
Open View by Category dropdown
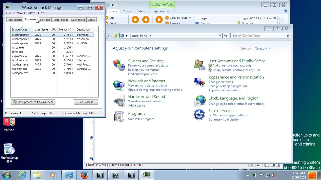point(262,48)
